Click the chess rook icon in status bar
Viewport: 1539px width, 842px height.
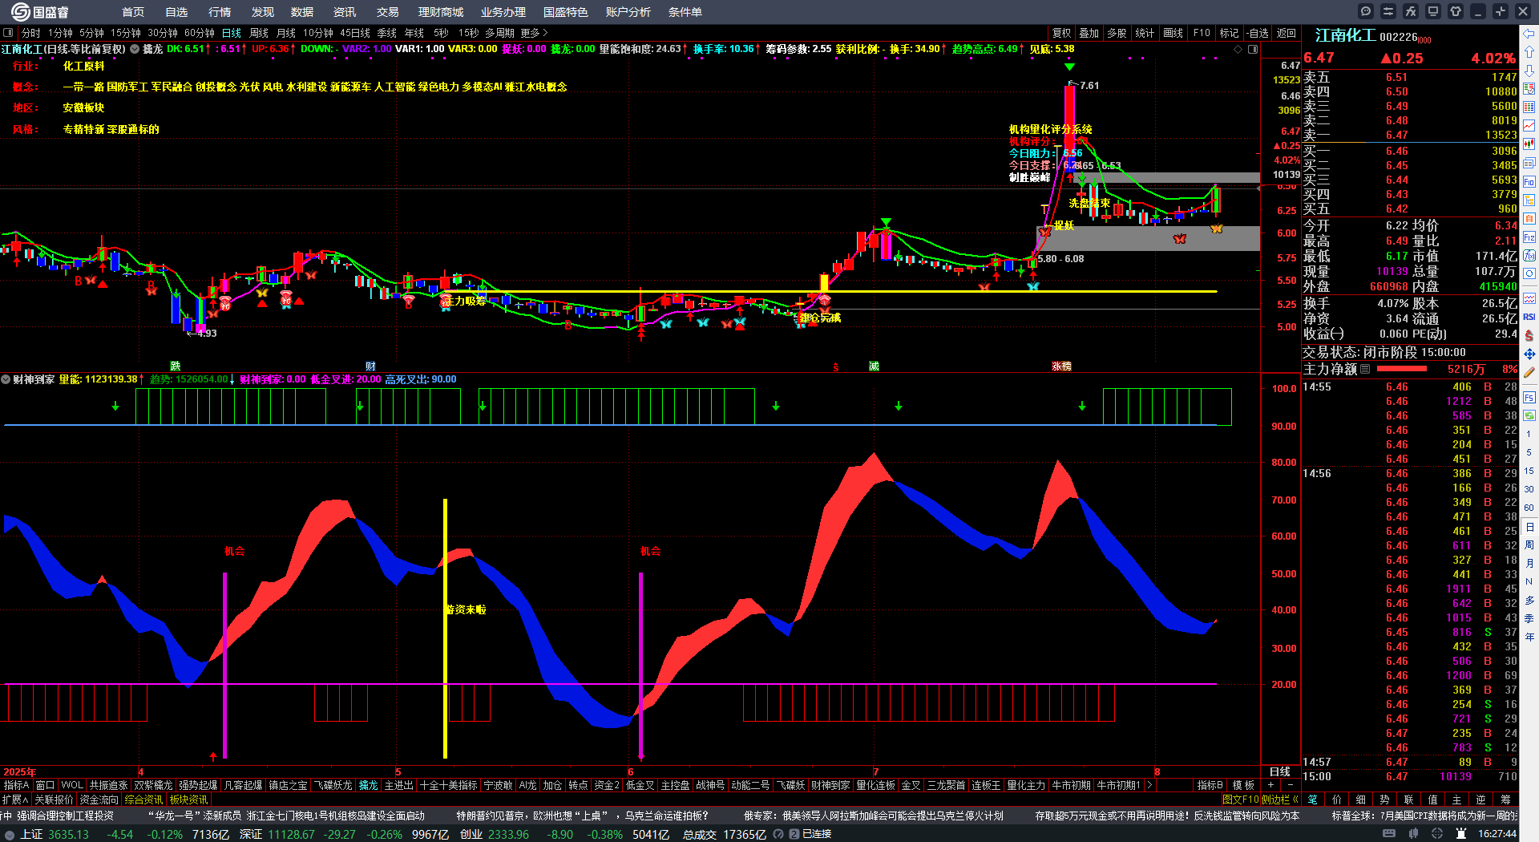[1462, 834]
